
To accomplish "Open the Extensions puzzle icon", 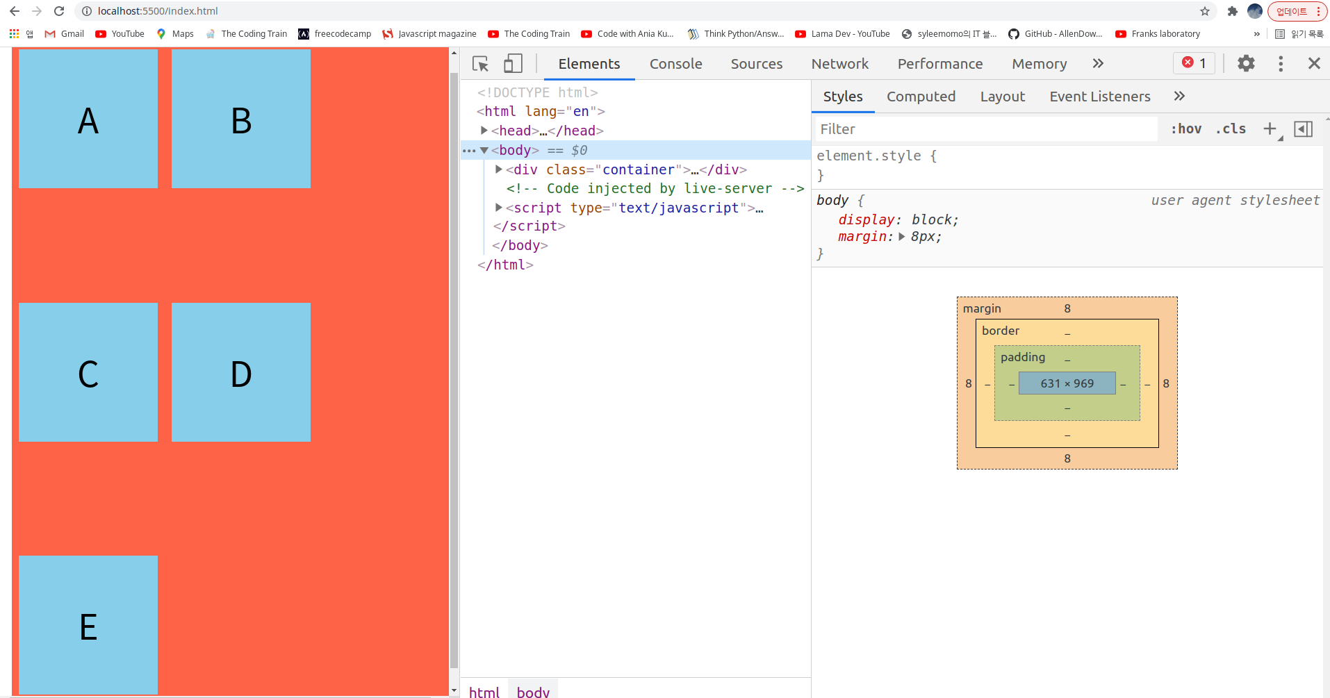I will click(1233, 11).
